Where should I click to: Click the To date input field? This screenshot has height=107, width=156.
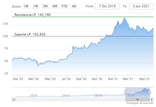click(x=141, y=6)
